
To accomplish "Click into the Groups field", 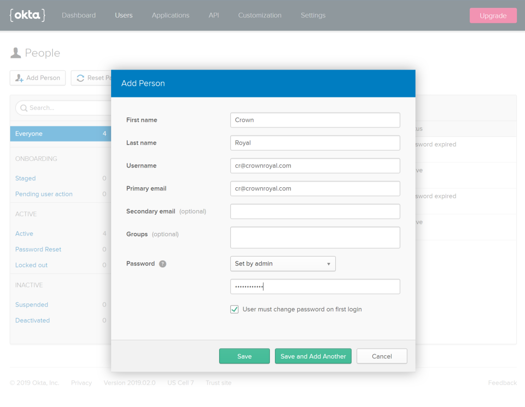I will [x=314, y=237].
